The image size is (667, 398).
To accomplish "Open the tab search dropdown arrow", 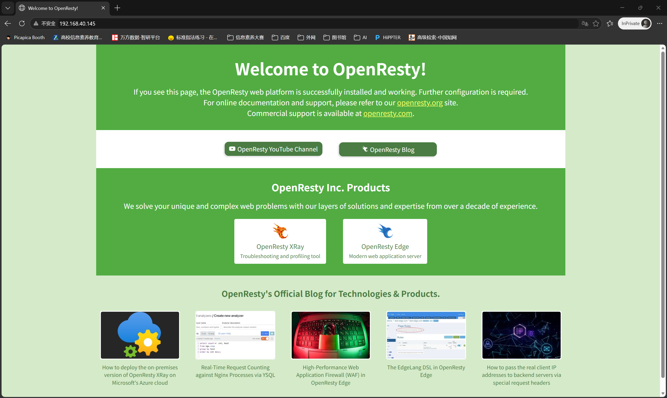I will click(8, 8).
